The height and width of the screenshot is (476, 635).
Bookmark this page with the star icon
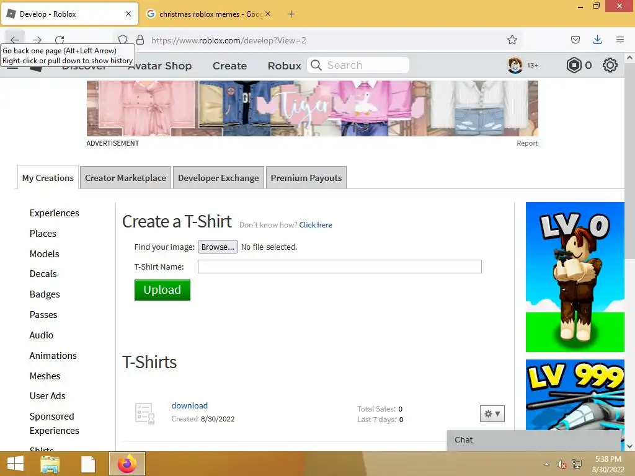pos(512,40)
